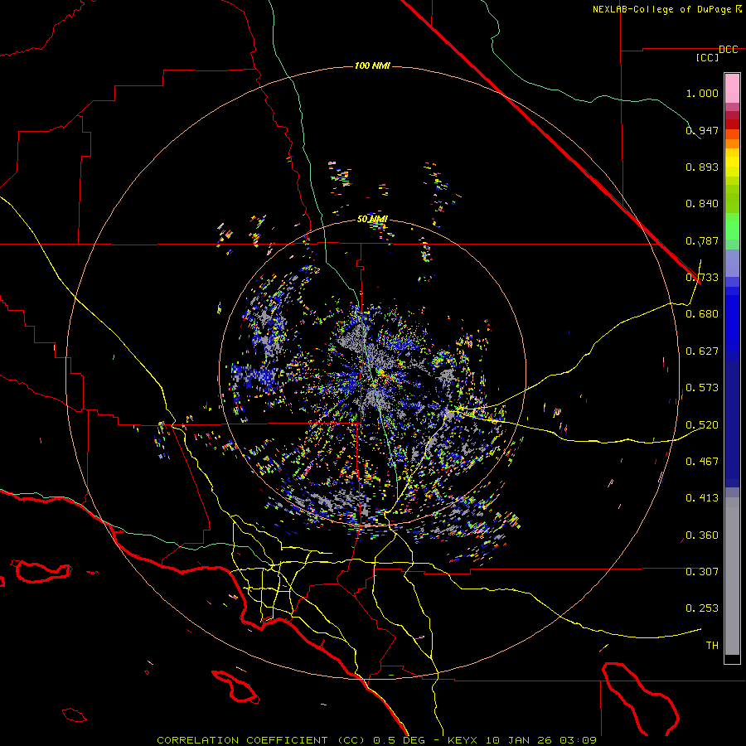Select the 0.893 legend value
Screen dimensions: 746x746
click(702, 167)
